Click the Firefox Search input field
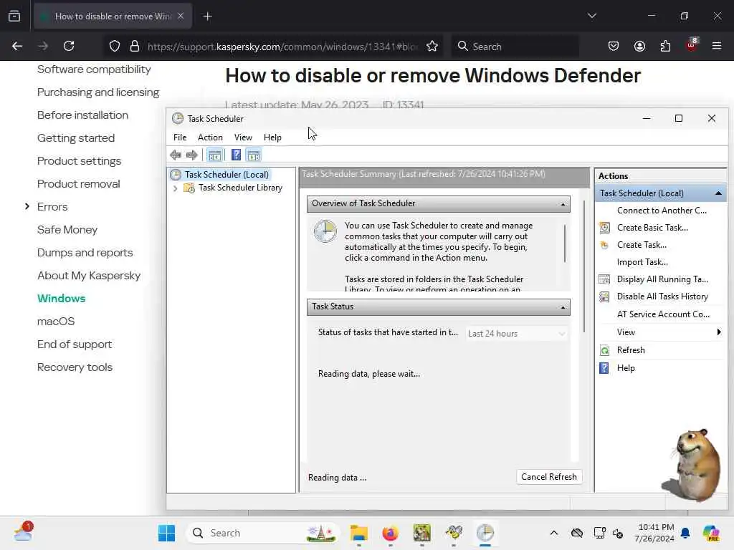The height and width of the screenshot is (550, 734). [515, 46]
